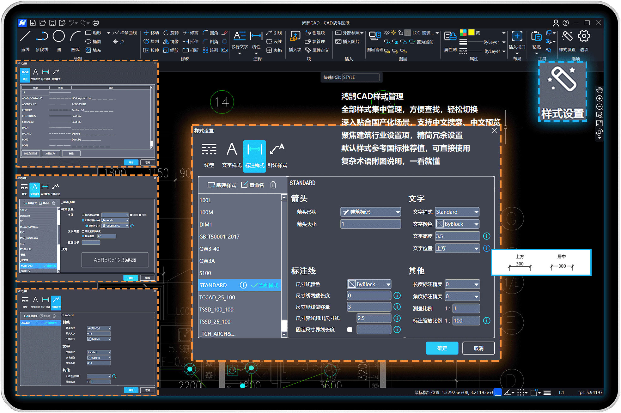Open the 文字位置 dropdown showing 上方
Viewport: 621px width, 413px height.
[x=457, y=248]
